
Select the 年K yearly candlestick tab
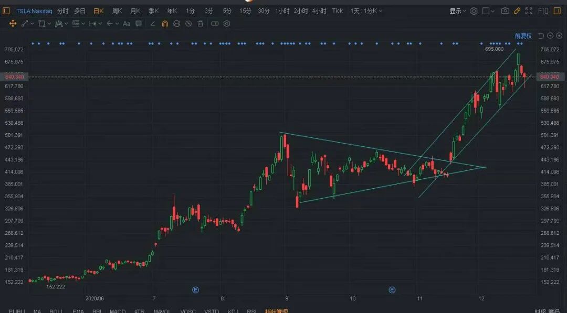pyautogui.click(x=172, y=11)
